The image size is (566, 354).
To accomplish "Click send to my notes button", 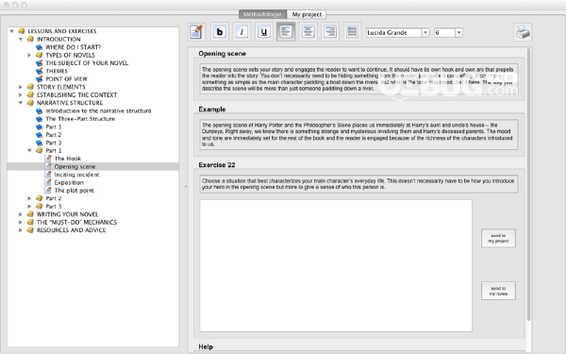I will (x=498, y=291).
